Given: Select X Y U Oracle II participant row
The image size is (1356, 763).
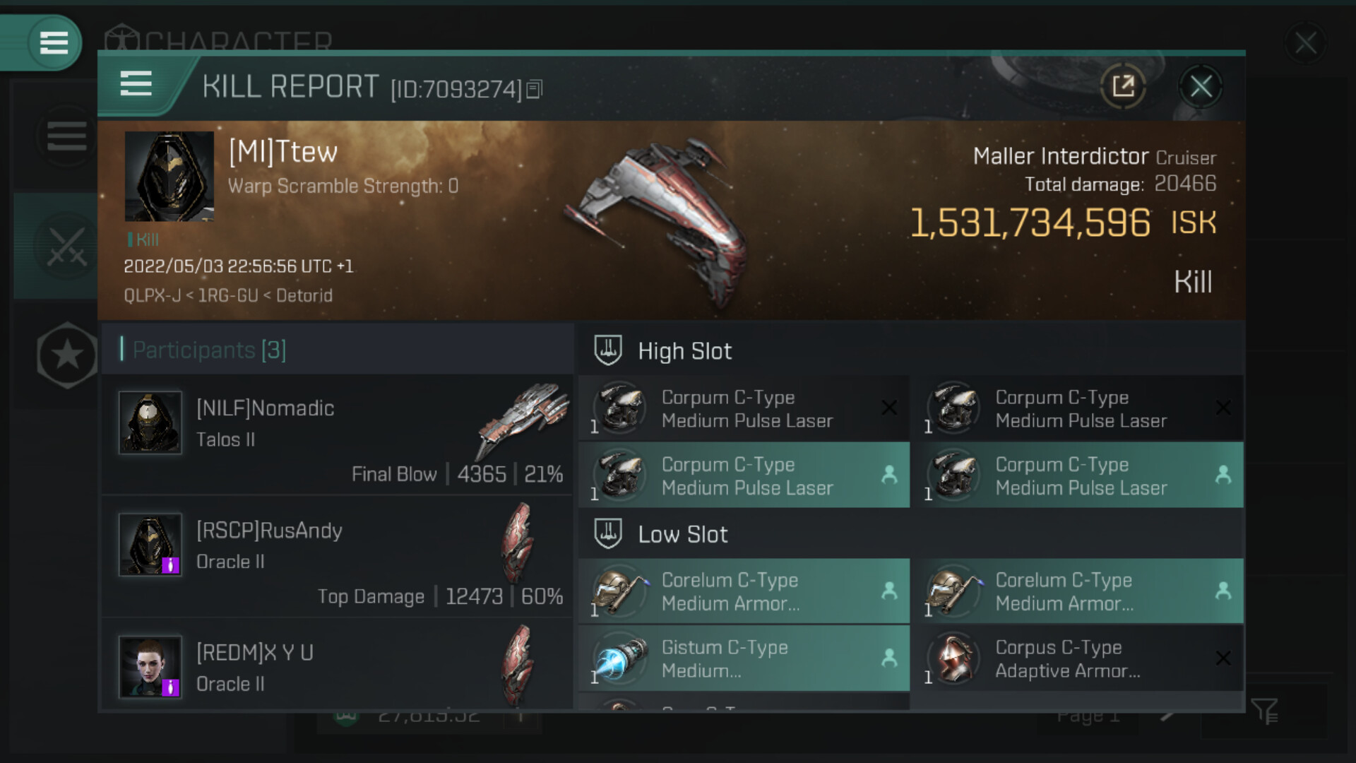Looking at the screenshot, I should (x=338, y=666).
